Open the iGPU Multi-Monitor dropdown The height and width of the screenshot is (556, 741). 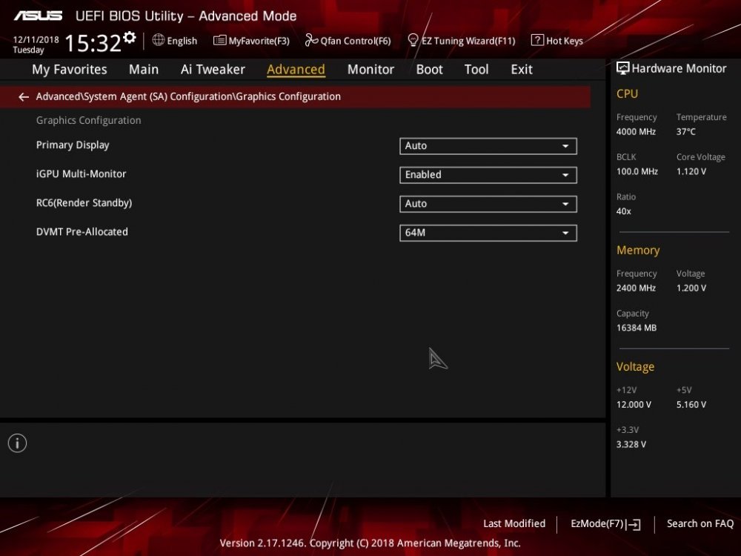[x=488, y=175]
